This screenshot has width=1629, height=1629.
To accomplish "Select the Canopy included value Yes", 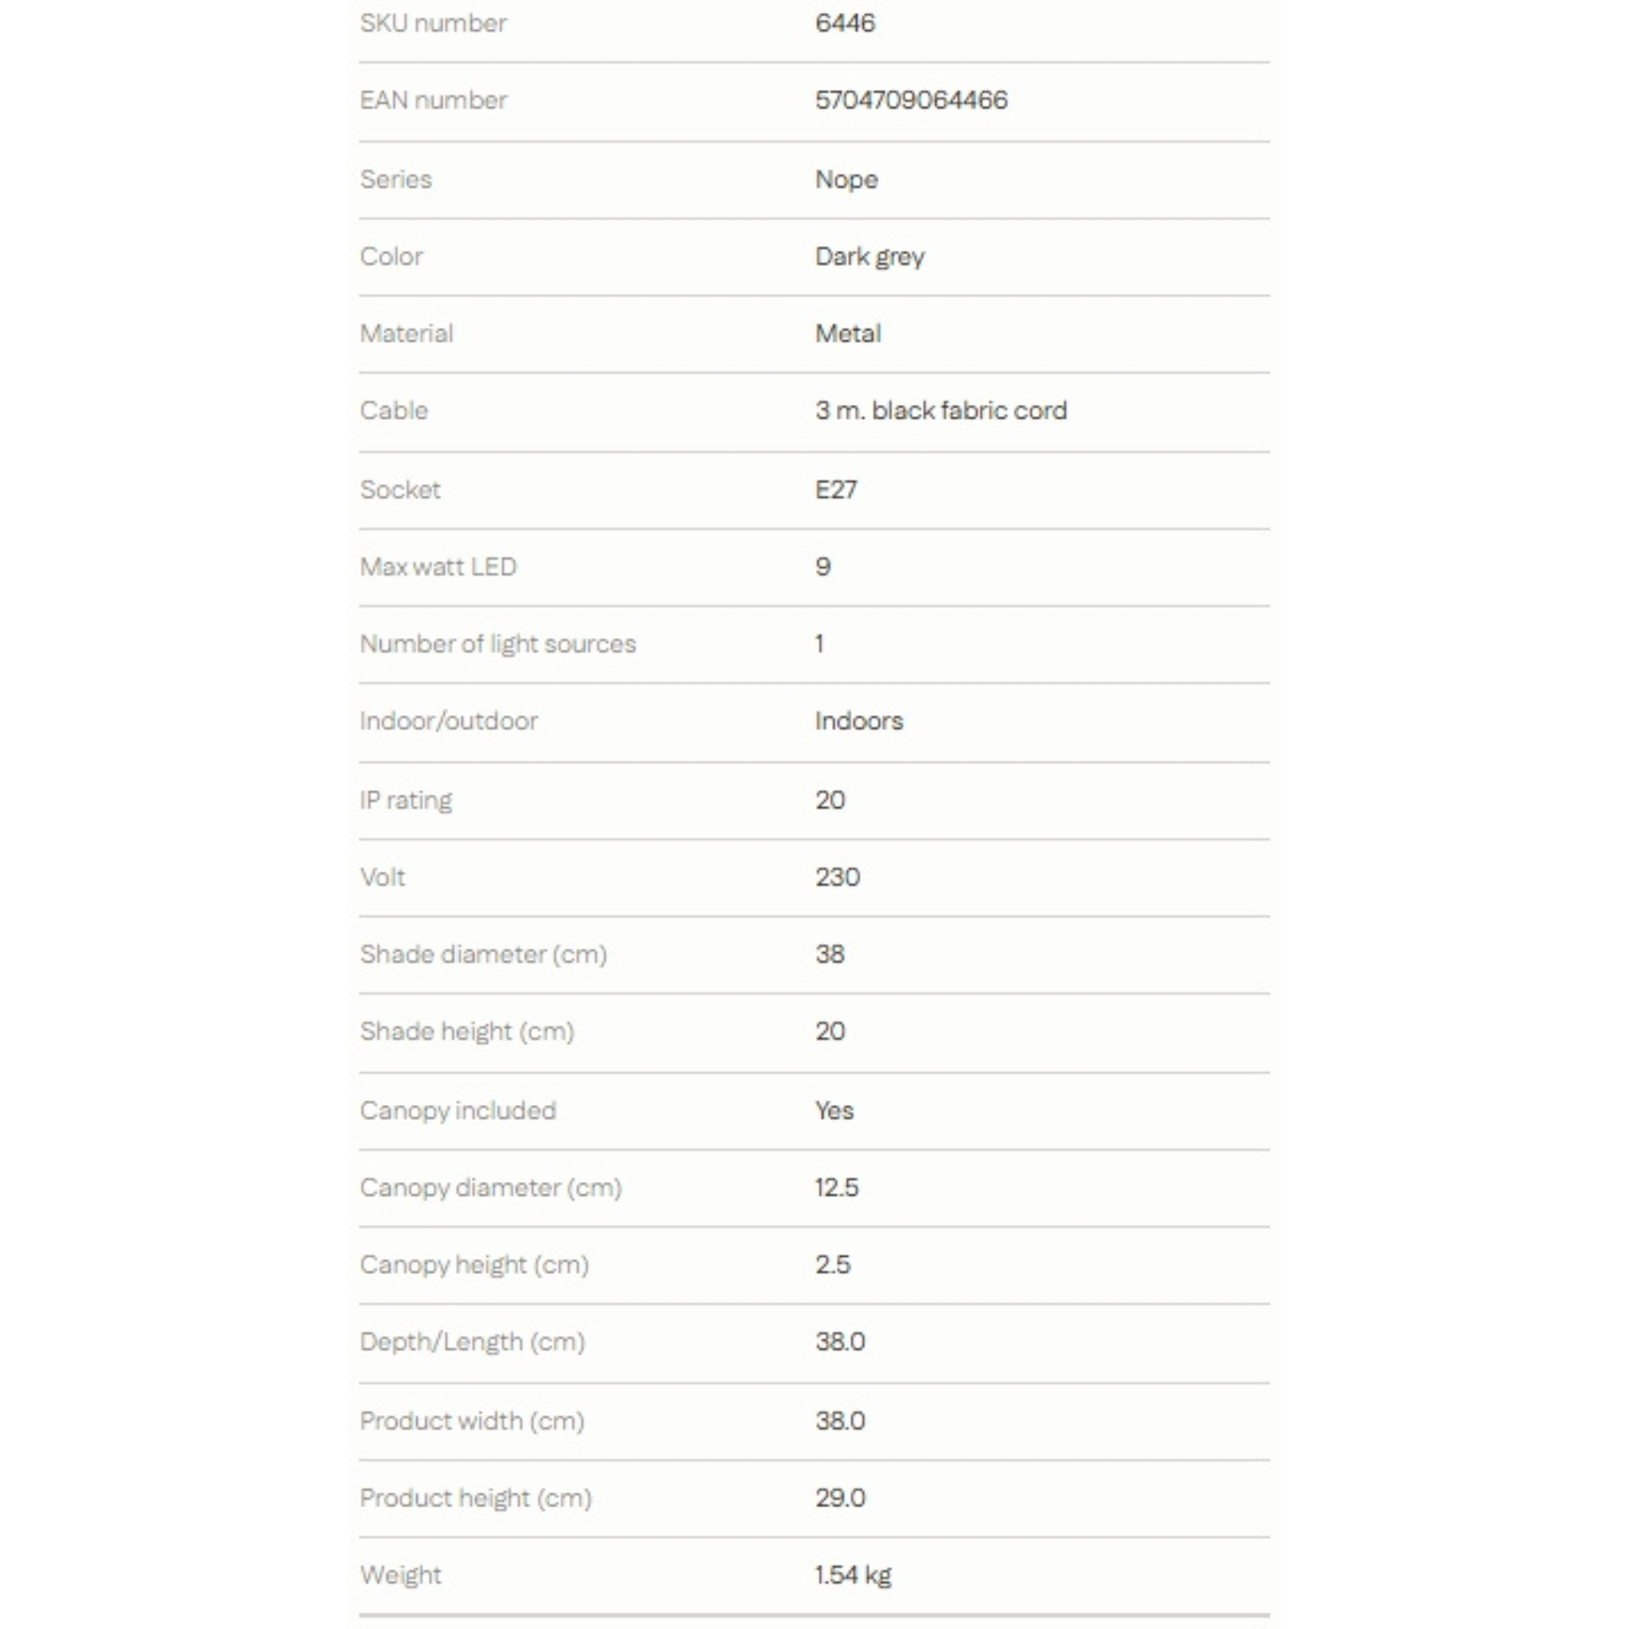I will (834, 1110).
